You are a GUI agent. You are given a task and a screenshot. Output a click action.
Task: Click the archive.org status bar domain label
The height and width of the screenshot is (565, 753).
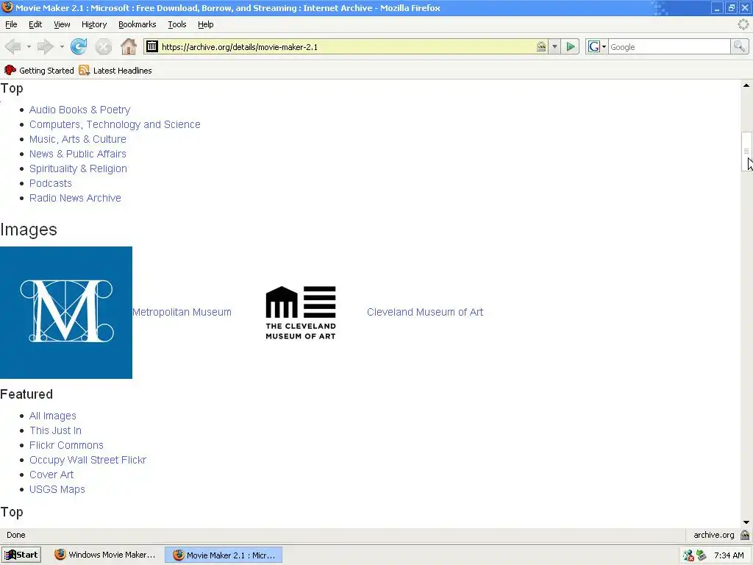713,535
